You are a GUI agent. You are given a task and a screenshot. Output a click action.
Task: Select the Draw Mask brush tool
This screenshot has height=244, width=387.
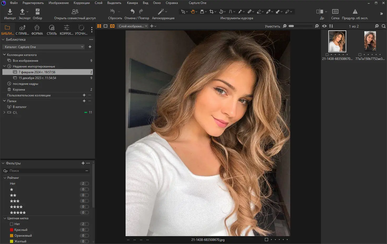[x=240, y=12]
